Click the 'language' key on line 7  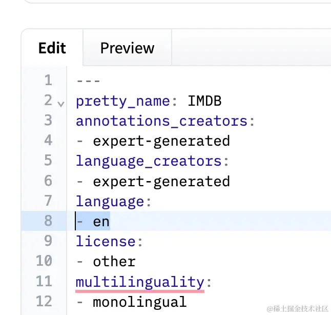(110, 202)
